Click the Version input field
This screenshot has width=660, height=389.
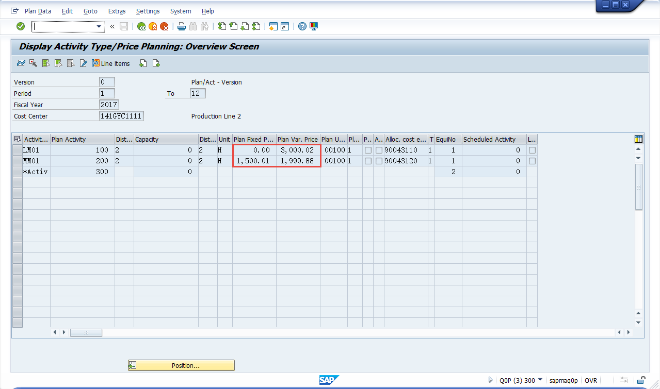click(x=107, y=82)
